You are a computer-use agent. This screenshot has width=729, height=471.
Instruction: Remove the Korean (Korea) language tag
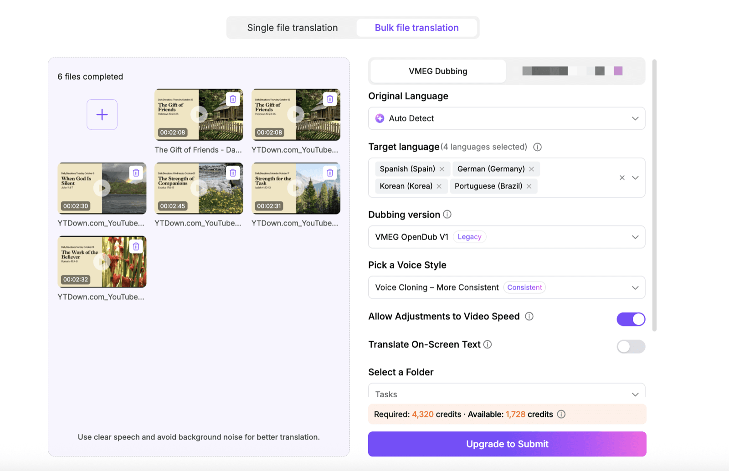(x=439, y=186)
